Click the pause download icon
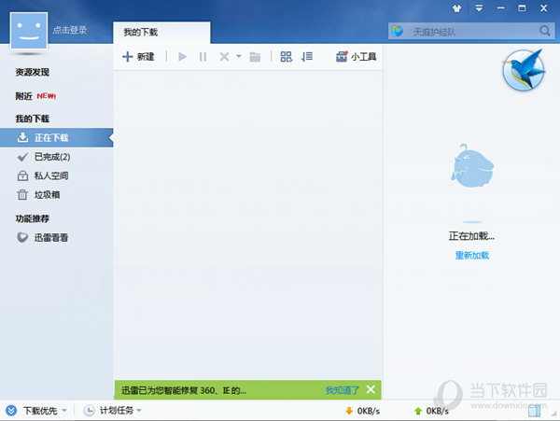 (x=203, y=57)
